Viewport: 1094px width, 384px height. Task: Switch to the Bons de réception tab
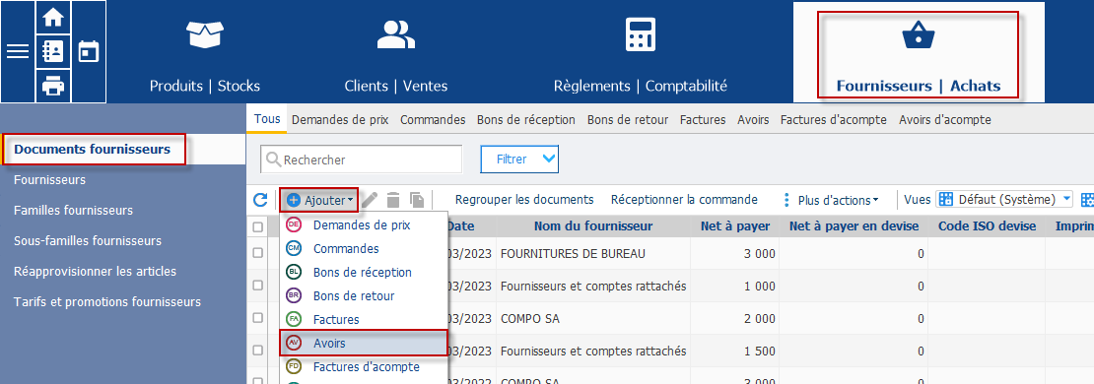pos(526,120)
